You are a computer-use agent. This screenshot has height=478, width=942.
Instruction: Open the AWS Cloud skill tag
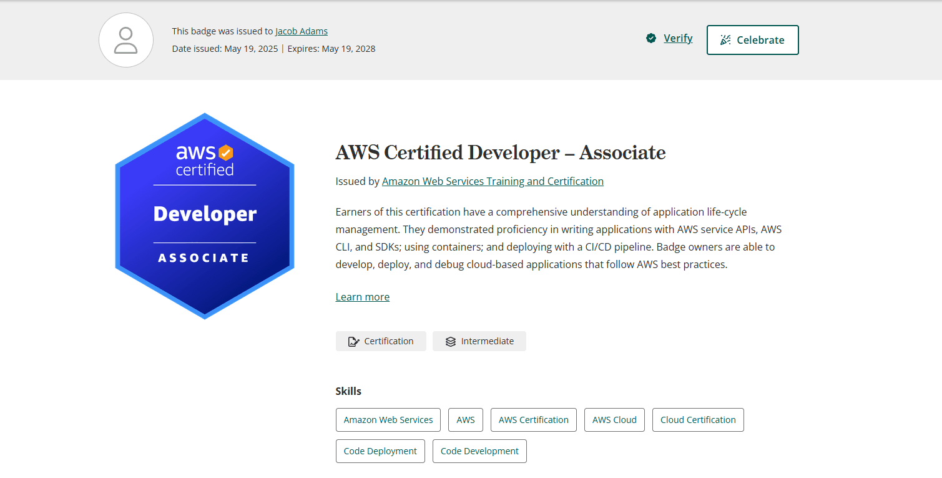[614, 420]
